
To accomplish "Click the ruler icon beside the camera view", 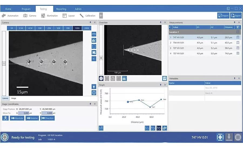I will (x=94, y=34).
